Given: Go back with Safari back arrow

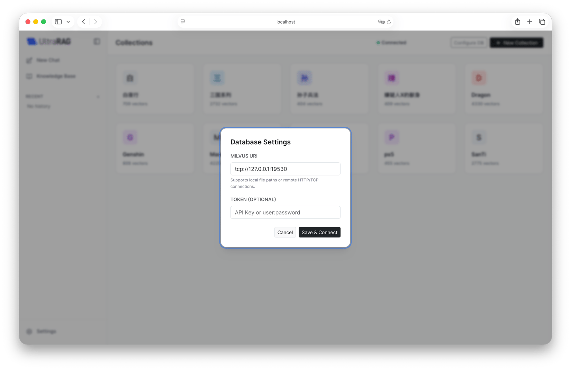Looking at the screenshot, I should pos(84,22).
